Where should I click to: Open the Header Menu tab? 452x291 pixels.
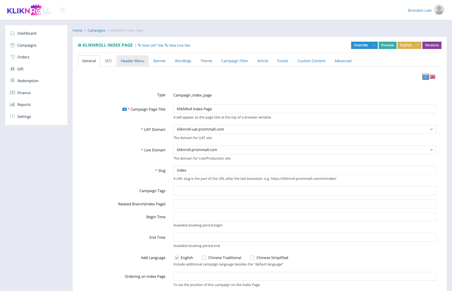[133, 61]
